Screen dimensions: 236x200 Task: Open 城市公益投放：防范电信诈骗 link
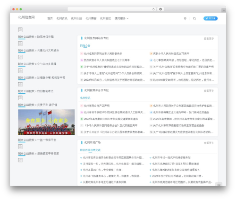[36, 37]
